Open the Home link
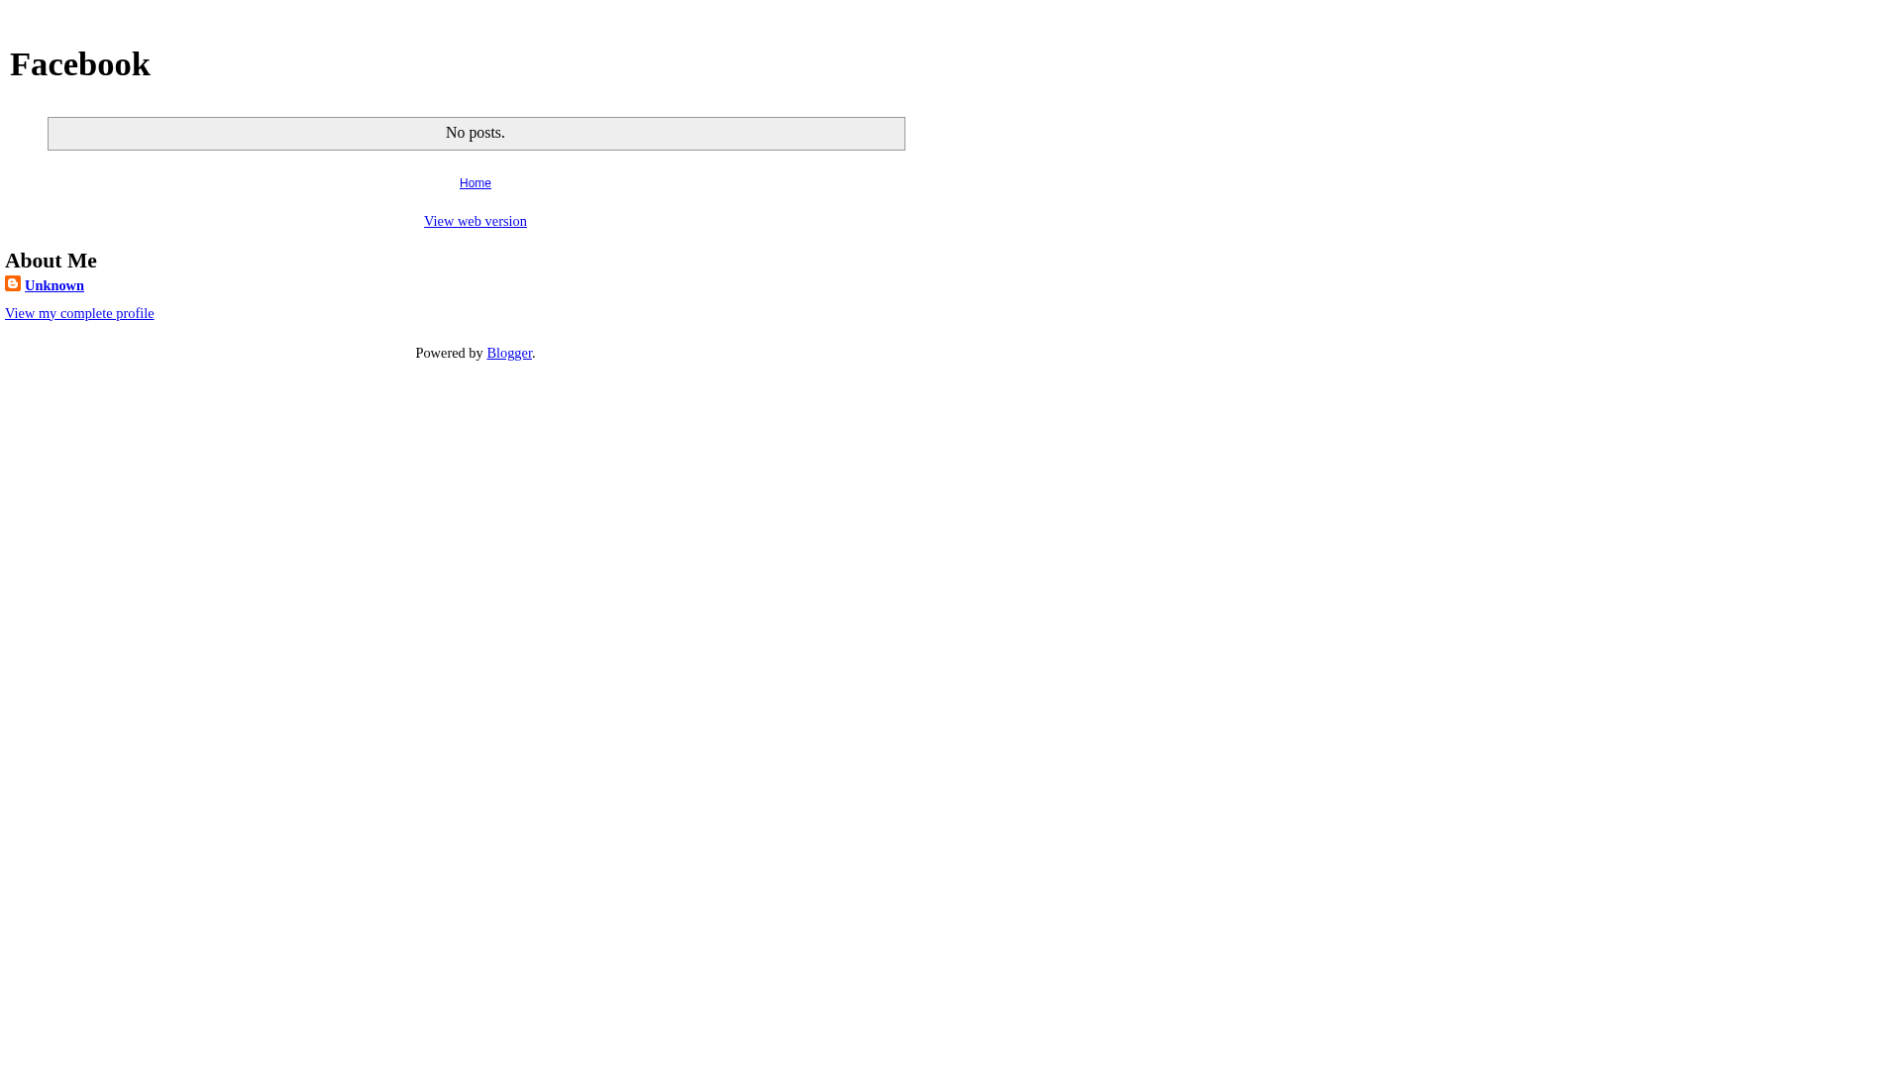Screen dimensions: 1902x1070 [x=475, y=183]
